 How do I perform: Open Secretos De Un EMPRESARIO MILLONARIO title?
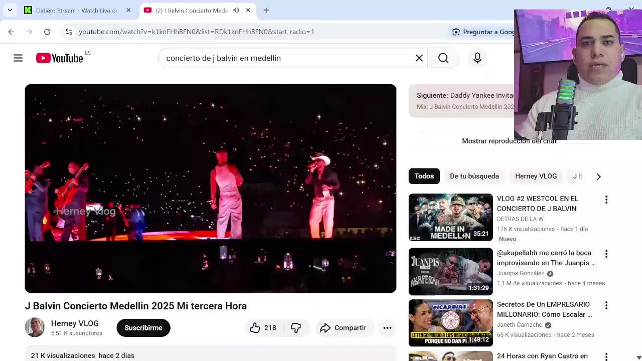544,309
